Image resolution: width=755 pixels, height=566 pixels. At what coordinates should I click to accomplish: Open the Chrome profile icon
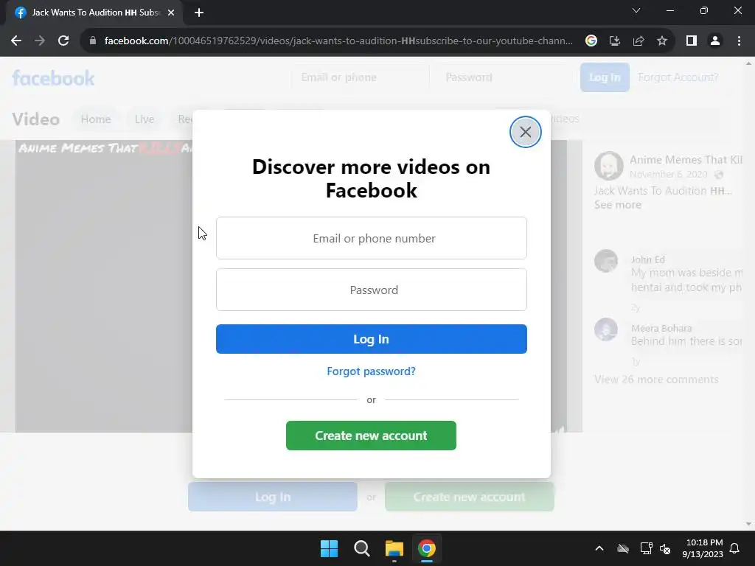(715, 41)
